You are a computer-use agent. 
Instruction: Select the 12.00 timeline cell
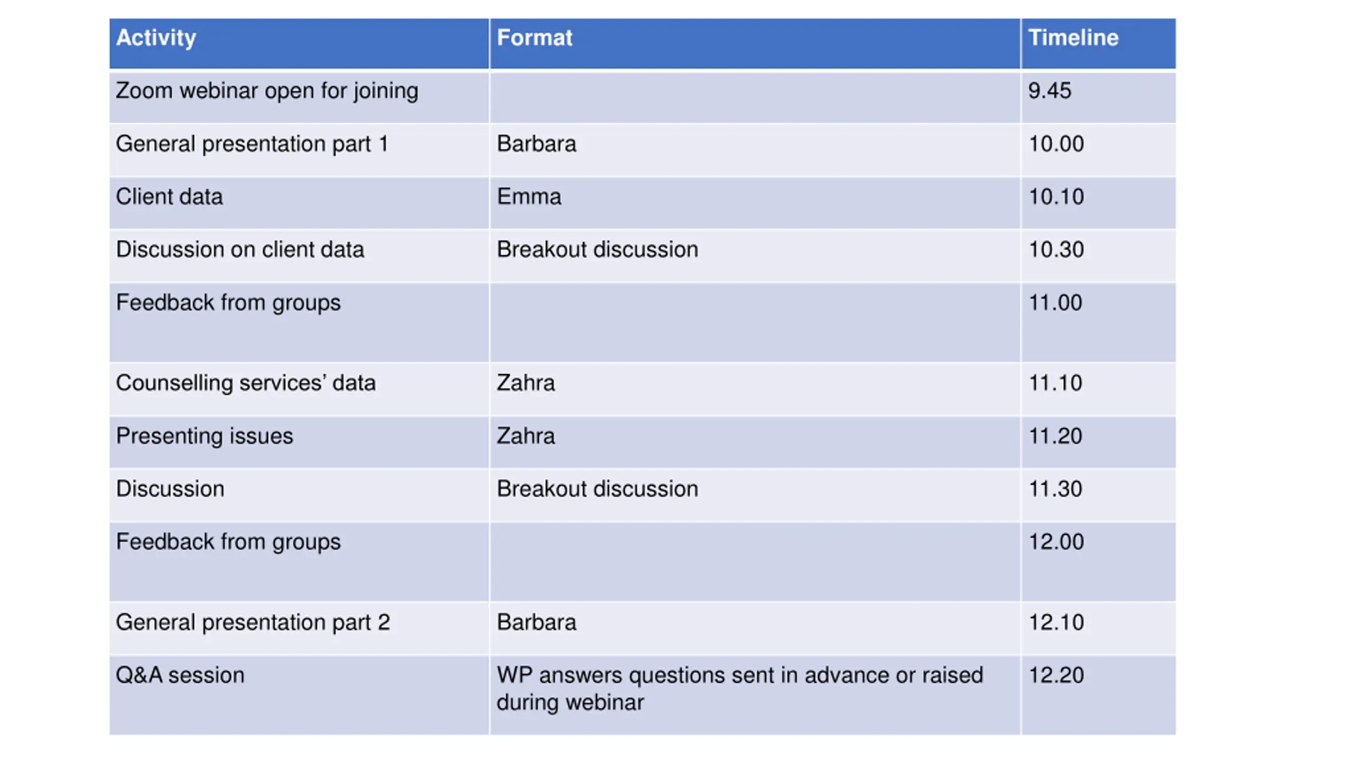tap(1098, 562)
